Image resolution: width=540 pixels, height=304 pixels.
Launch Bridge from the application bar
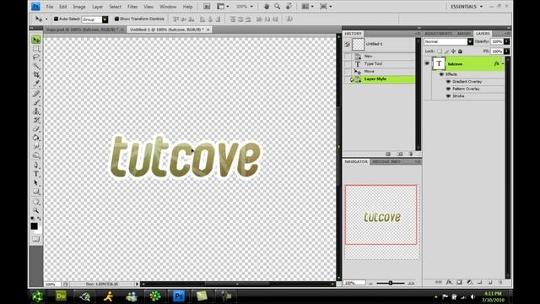pyautogui.click(x=207, y=7)
